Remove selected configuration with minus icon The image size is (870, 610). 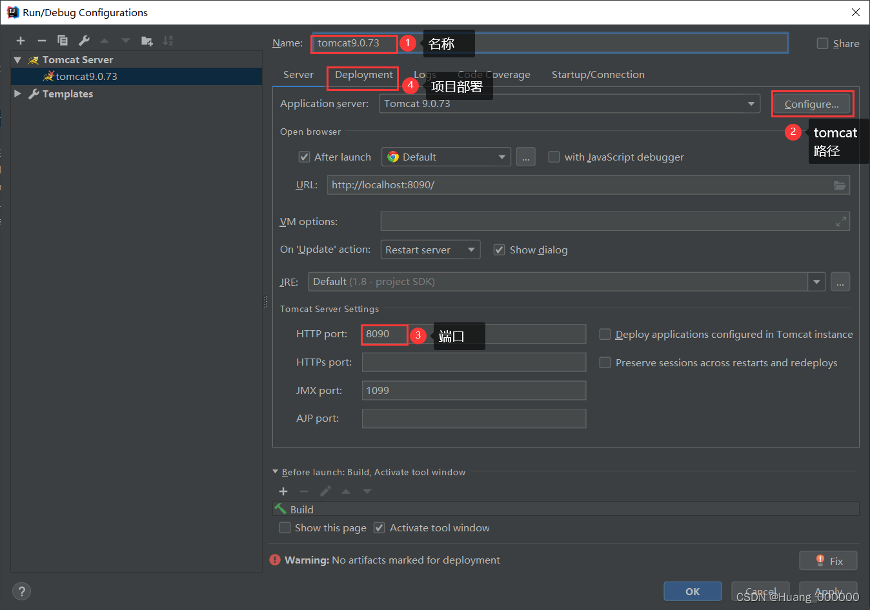point(42,41)
